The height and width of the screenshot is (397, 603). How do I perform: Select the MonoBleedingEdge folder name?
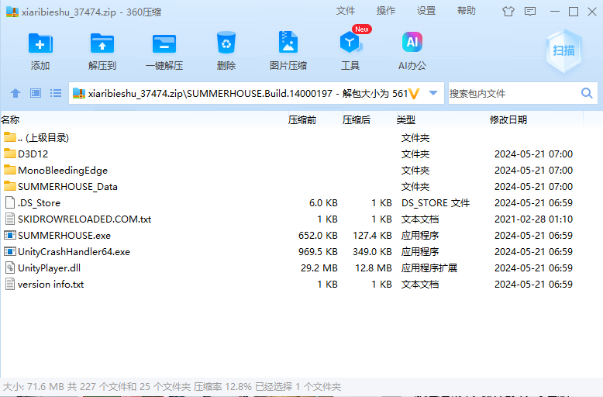pos(63,170)
